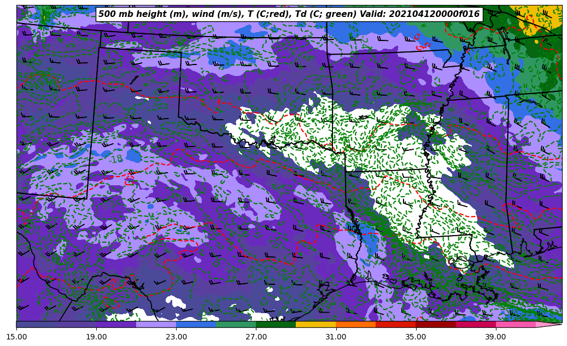Click the plot title text at top

(289, 14)
